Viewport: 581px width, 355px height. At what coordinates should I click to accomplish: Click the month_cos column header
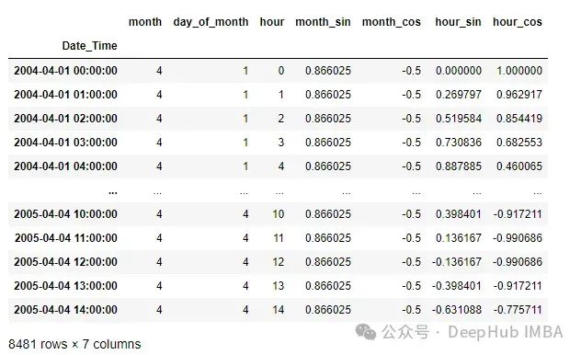pyautogui.click(x=392, y=22)
